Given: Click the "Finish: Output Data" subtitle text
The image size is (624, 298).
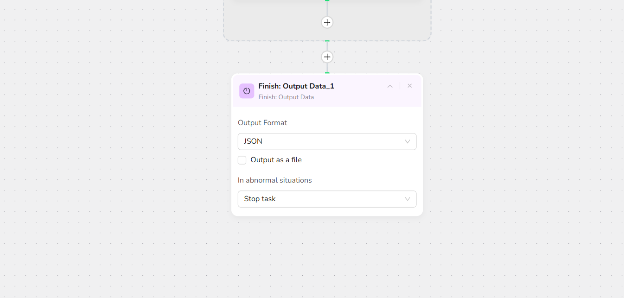Looking at the screenshot, I should 286,97.
